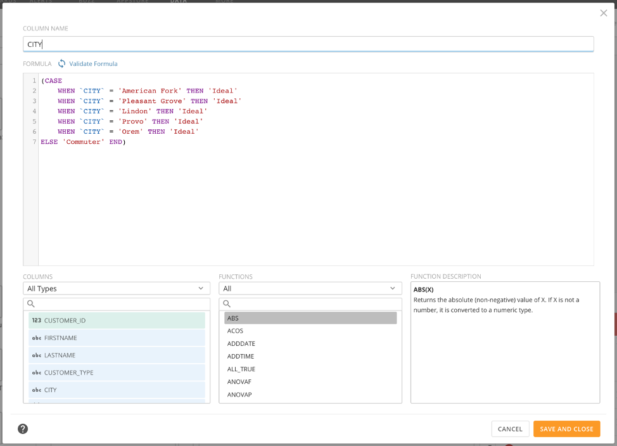Open the All Types columns dropdown

click(x=117, y=288)
